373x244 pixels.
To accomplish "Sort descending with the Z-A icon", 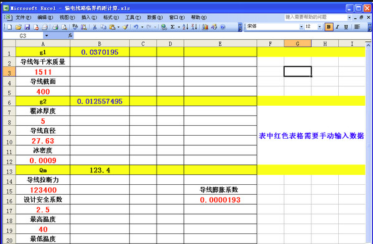I will [195, 27].
